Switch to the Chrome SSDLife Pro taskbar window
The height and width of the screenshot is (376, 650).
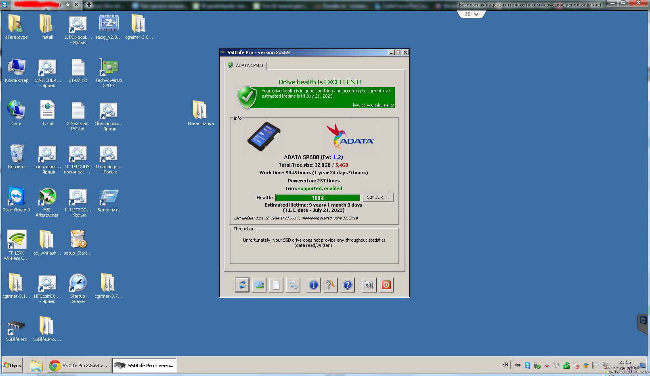tap(79, 366)
